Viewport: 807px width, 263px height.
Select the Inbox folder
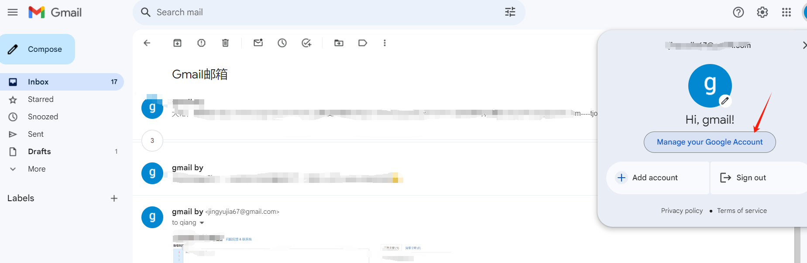[62, 82]
